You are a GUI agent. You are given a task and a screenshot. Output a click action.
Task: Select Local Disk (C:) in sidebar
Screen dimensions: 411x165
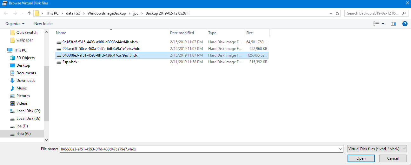coord(28,111)
